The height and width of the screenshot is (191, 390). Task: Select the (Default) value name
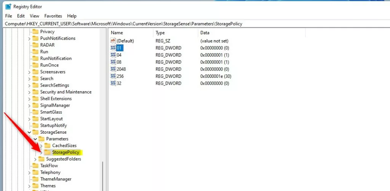pos(125,41)
